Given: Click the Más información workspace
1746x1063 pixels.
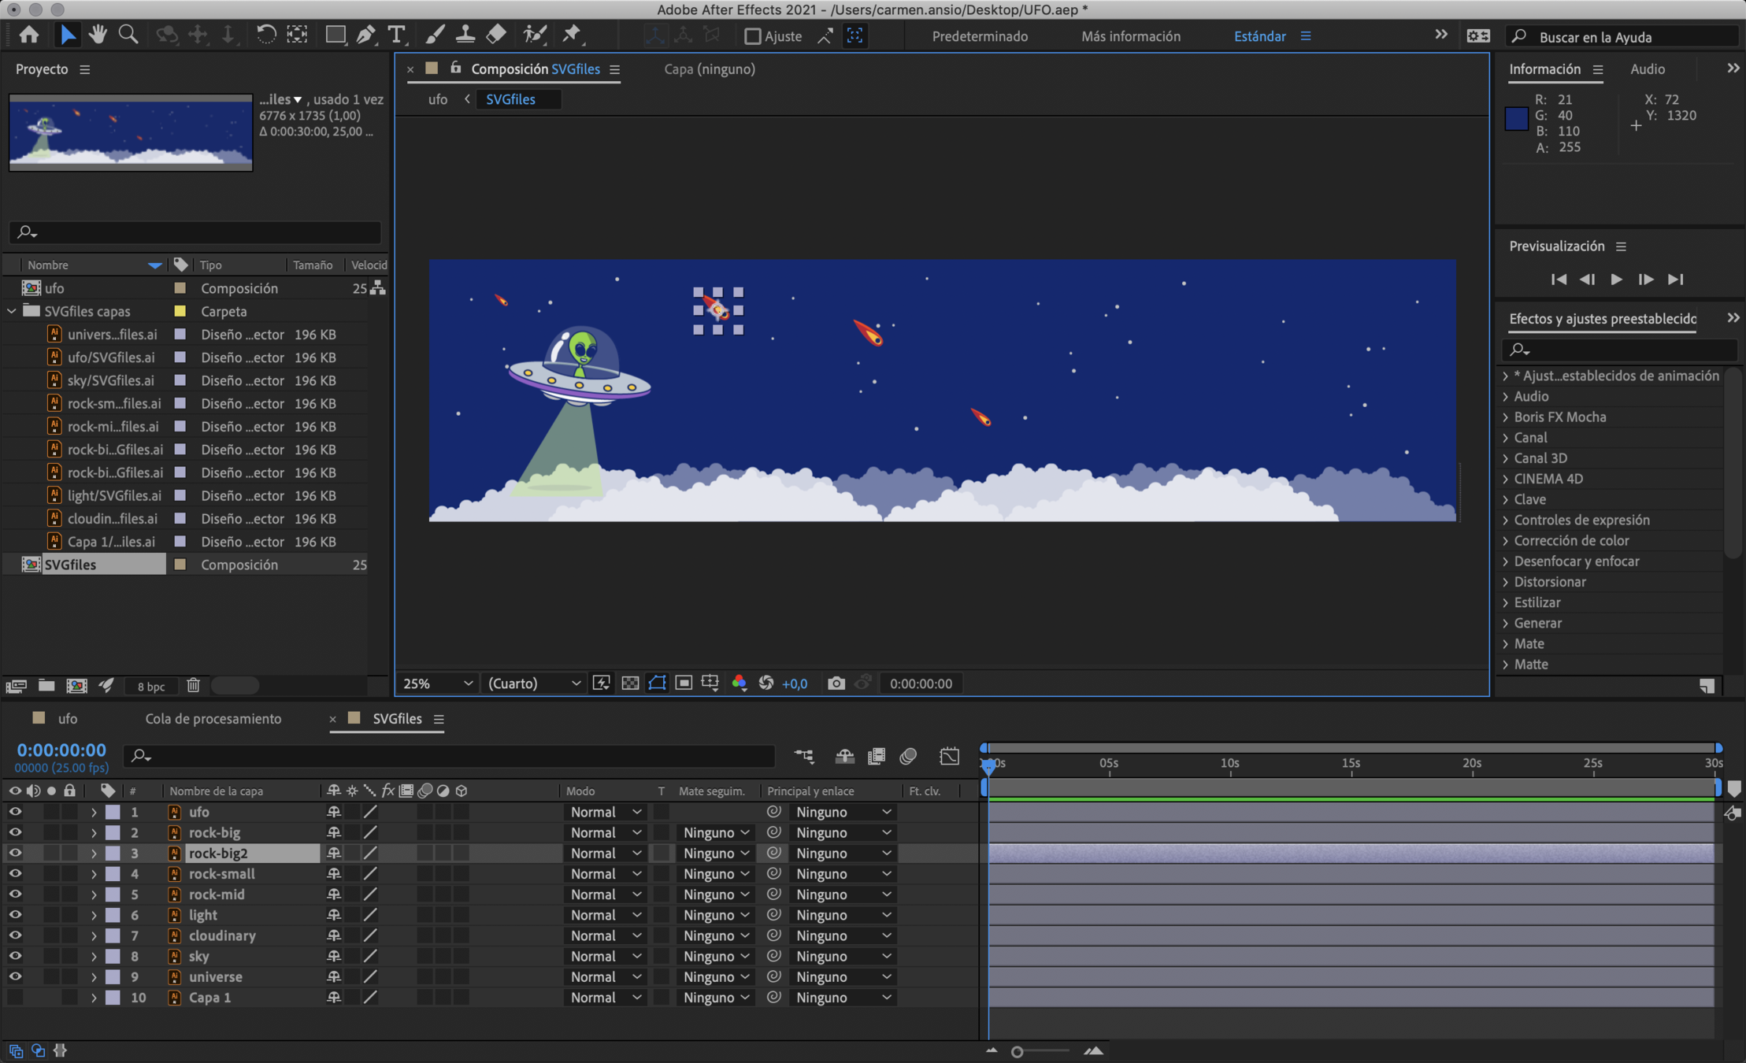Looking at the screenshot, I should [1130, 36].
